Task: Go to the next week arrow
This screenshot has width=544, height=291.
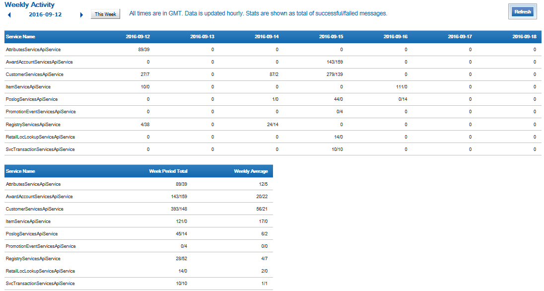Action: [81, 15]
